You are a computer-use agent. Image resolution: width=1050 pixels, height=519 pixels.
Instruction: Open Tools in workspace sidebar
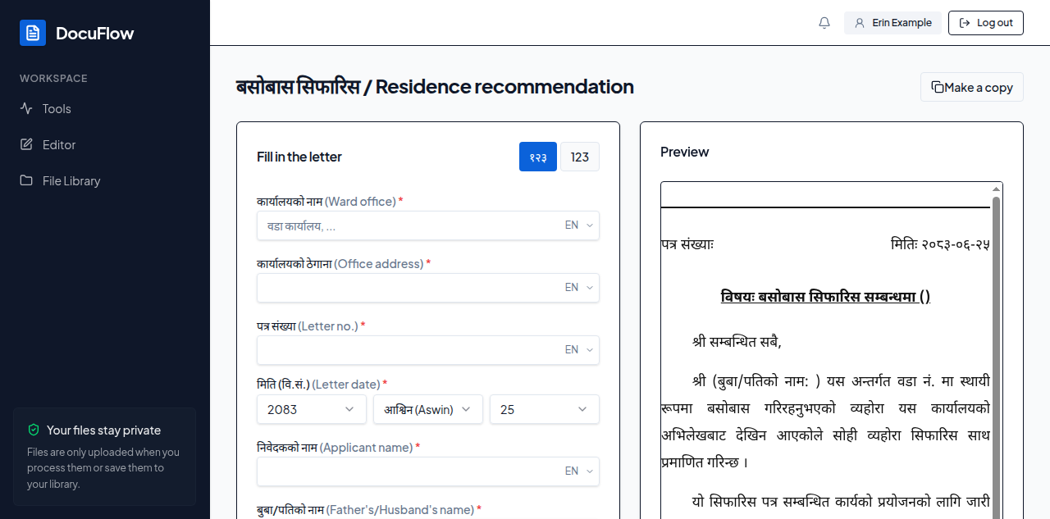pos(105,108)
